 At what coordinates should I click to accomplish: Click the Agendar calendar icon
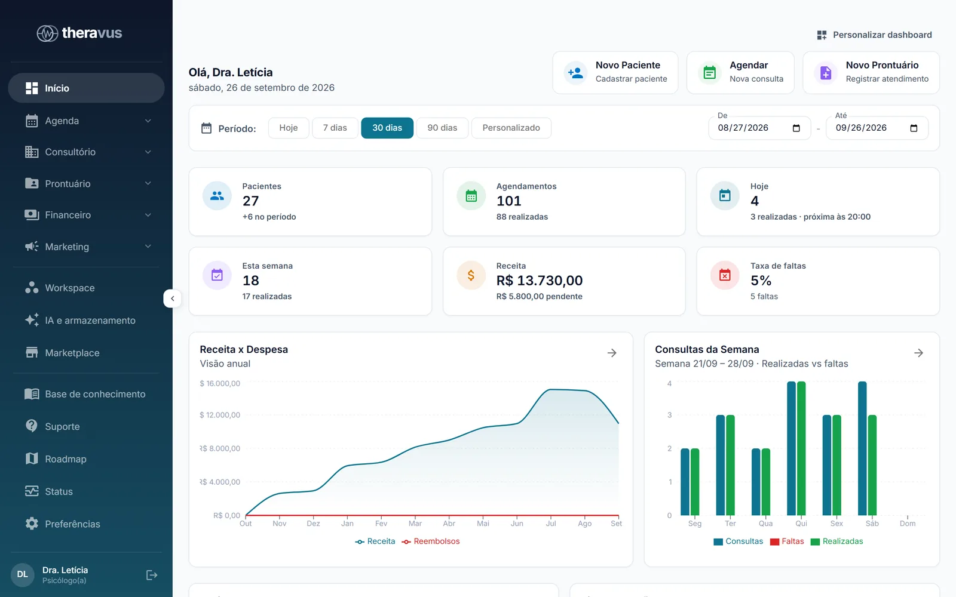710,73
